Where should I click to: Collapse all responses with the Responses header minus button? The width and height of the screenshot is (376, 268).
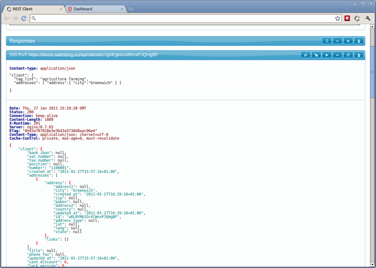337,41
